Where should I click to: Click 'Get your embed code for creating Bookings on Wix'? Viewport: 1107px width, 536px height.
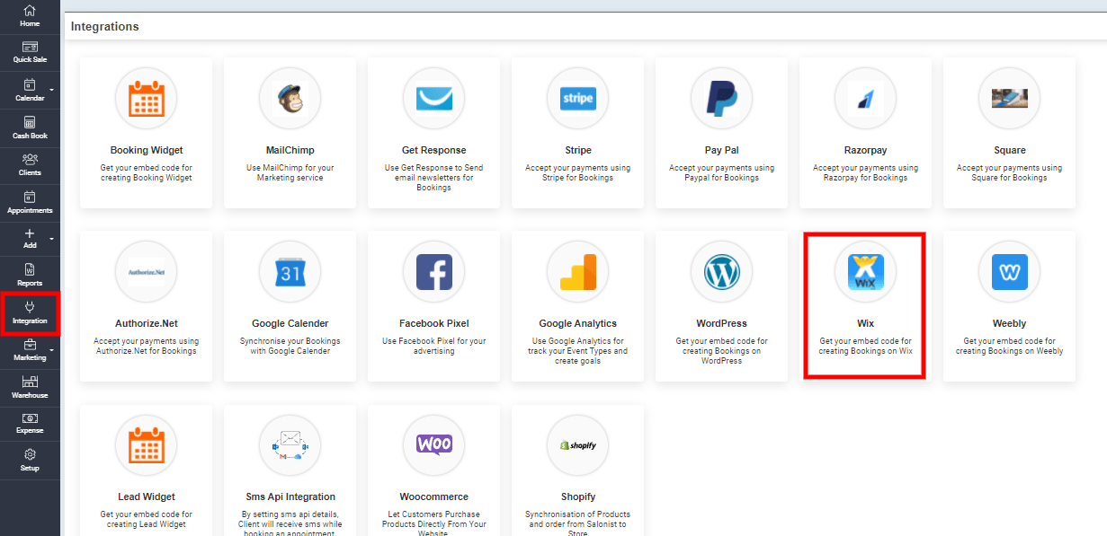point(866,346)
